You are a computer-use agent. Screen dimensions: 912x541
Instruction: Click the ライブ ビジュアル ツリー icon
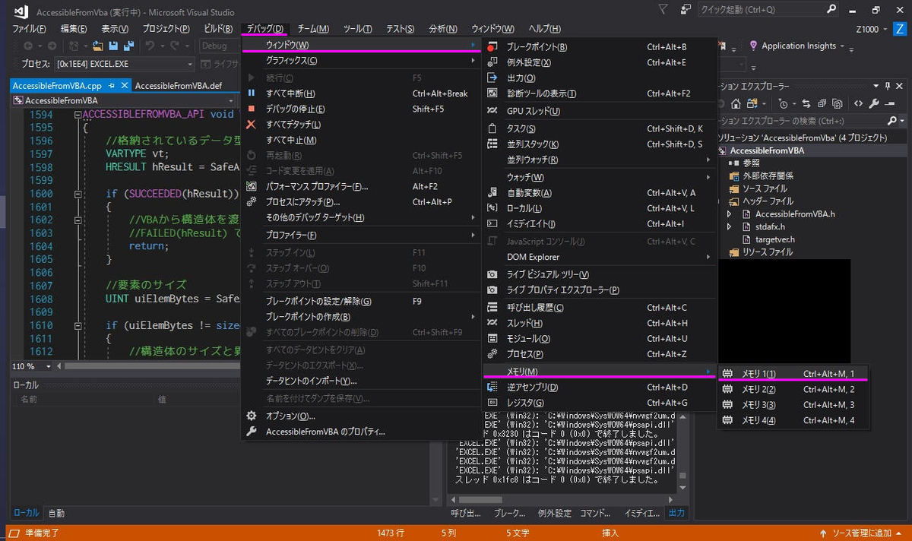[492, 274]
